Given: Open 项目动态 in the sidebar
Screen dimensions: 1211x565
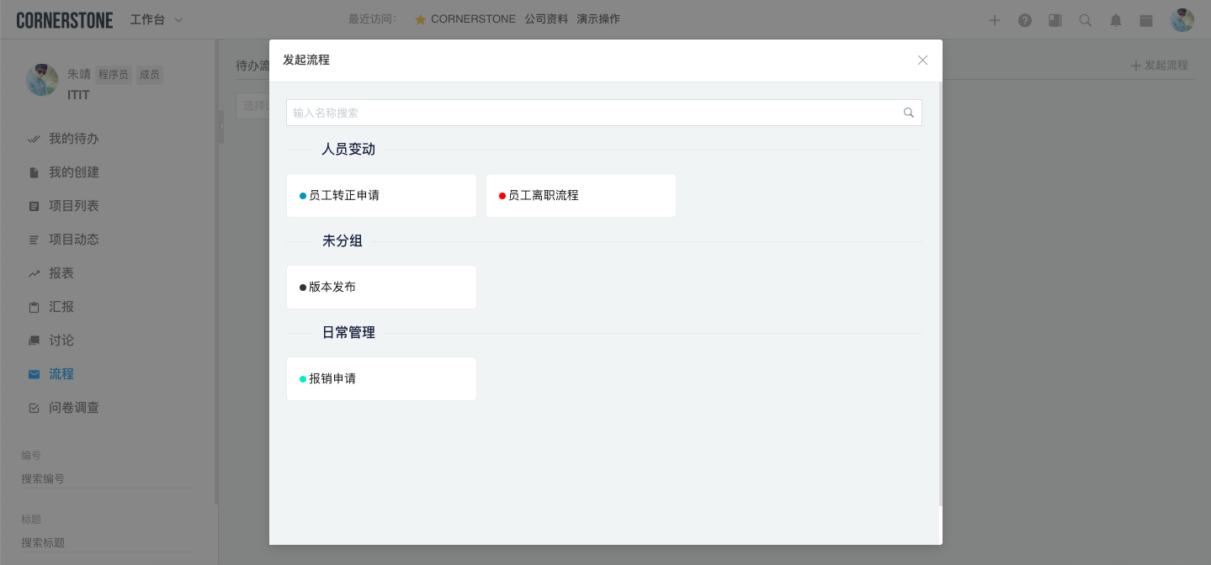Looking at the screenshot, I should [x=74, y=240].
